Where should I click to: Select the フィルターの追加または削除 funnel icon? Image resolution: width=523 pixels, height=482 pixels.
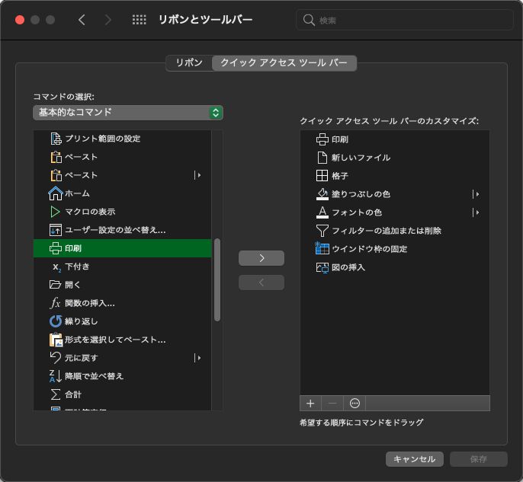(x=322, y=231)
